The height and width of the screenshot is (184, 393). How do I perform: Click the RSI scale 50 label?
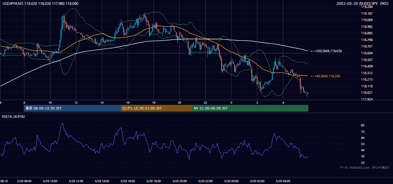point(363,144)
